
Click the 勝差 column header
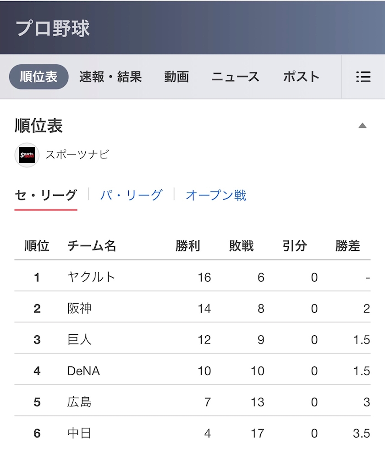point(347,246)
